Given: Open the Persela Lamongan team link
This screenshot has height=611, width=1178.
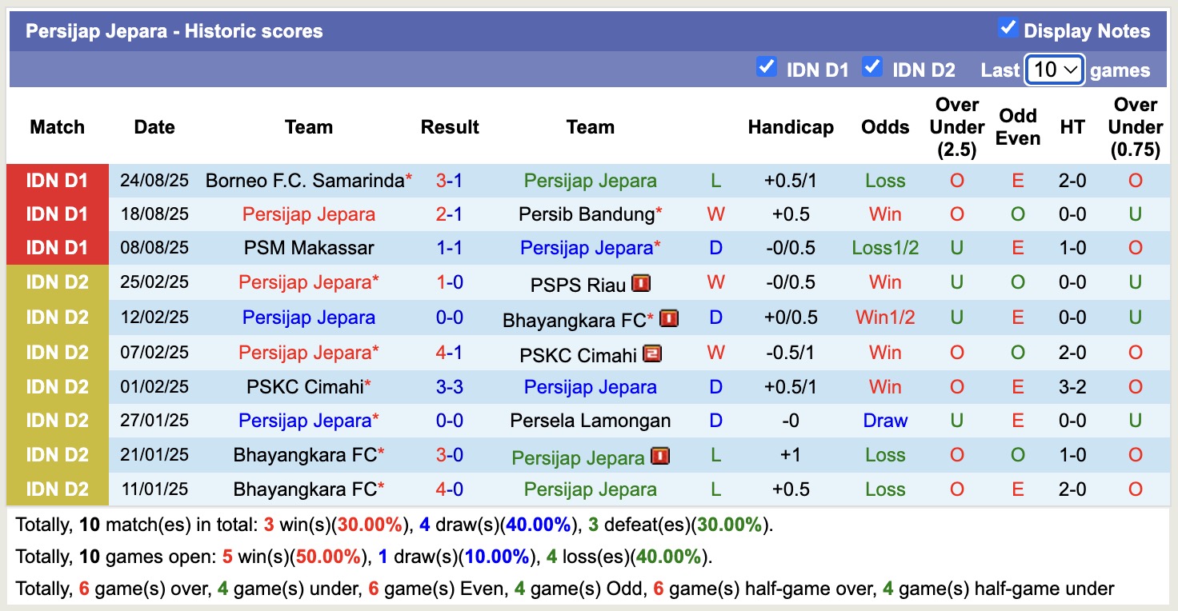Looking at the screenshot, I should pyautogui.click(x=591, y=421).
